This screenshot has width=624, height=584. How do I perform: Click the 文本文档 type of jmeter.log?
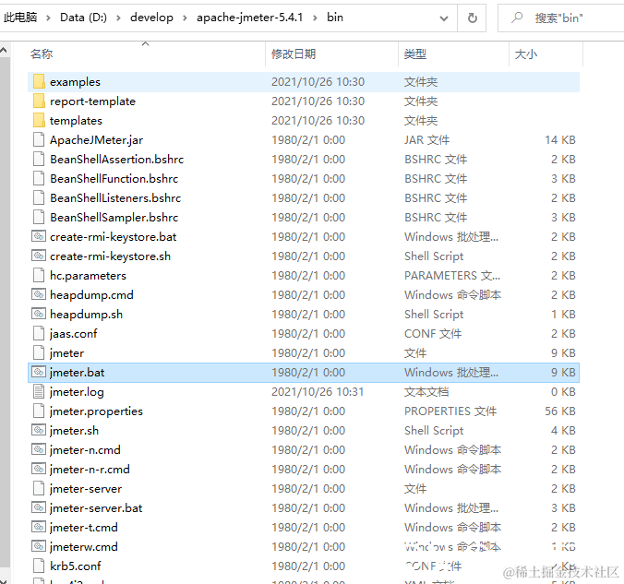pyautogui.click(x=426, y=392)
